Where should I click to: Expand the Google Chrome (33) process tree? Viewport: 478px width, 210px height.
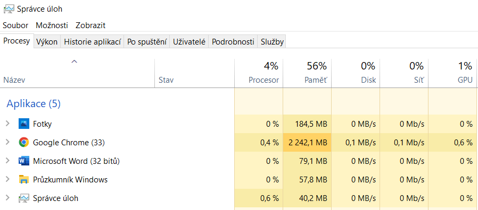[x=8, y=142]
